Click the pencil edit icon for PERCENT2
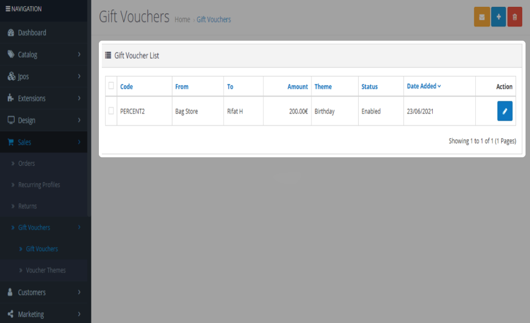Viewport: 530px width, 323px height. pyautogui.click(x=505, y=111)
